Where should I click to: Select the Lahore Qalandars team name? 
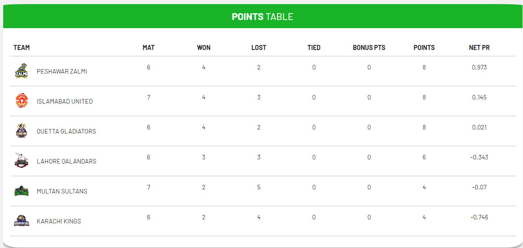click(67, 162)
